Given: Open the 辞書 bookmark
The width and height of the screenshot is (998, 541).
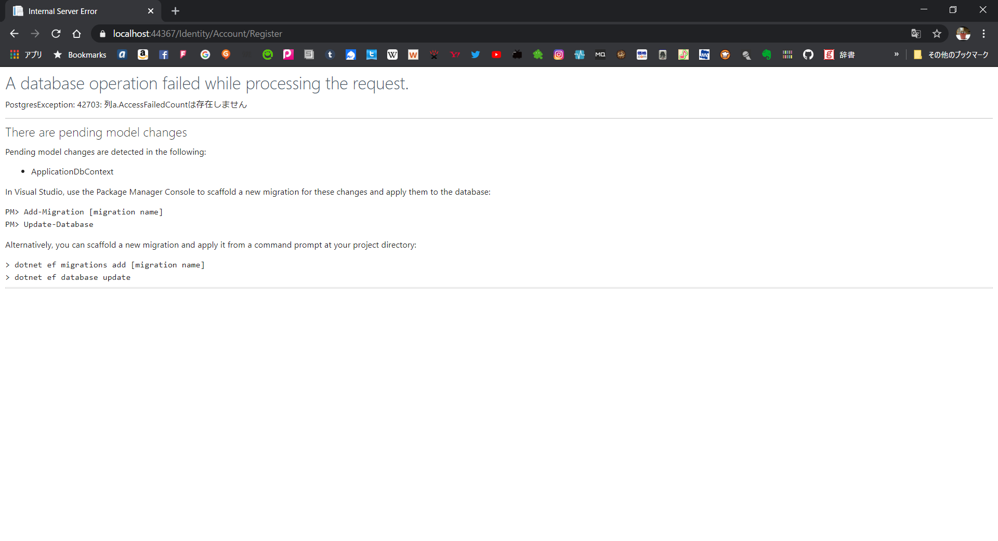Looking at the screenshot, I should click(x=839, y=55).
